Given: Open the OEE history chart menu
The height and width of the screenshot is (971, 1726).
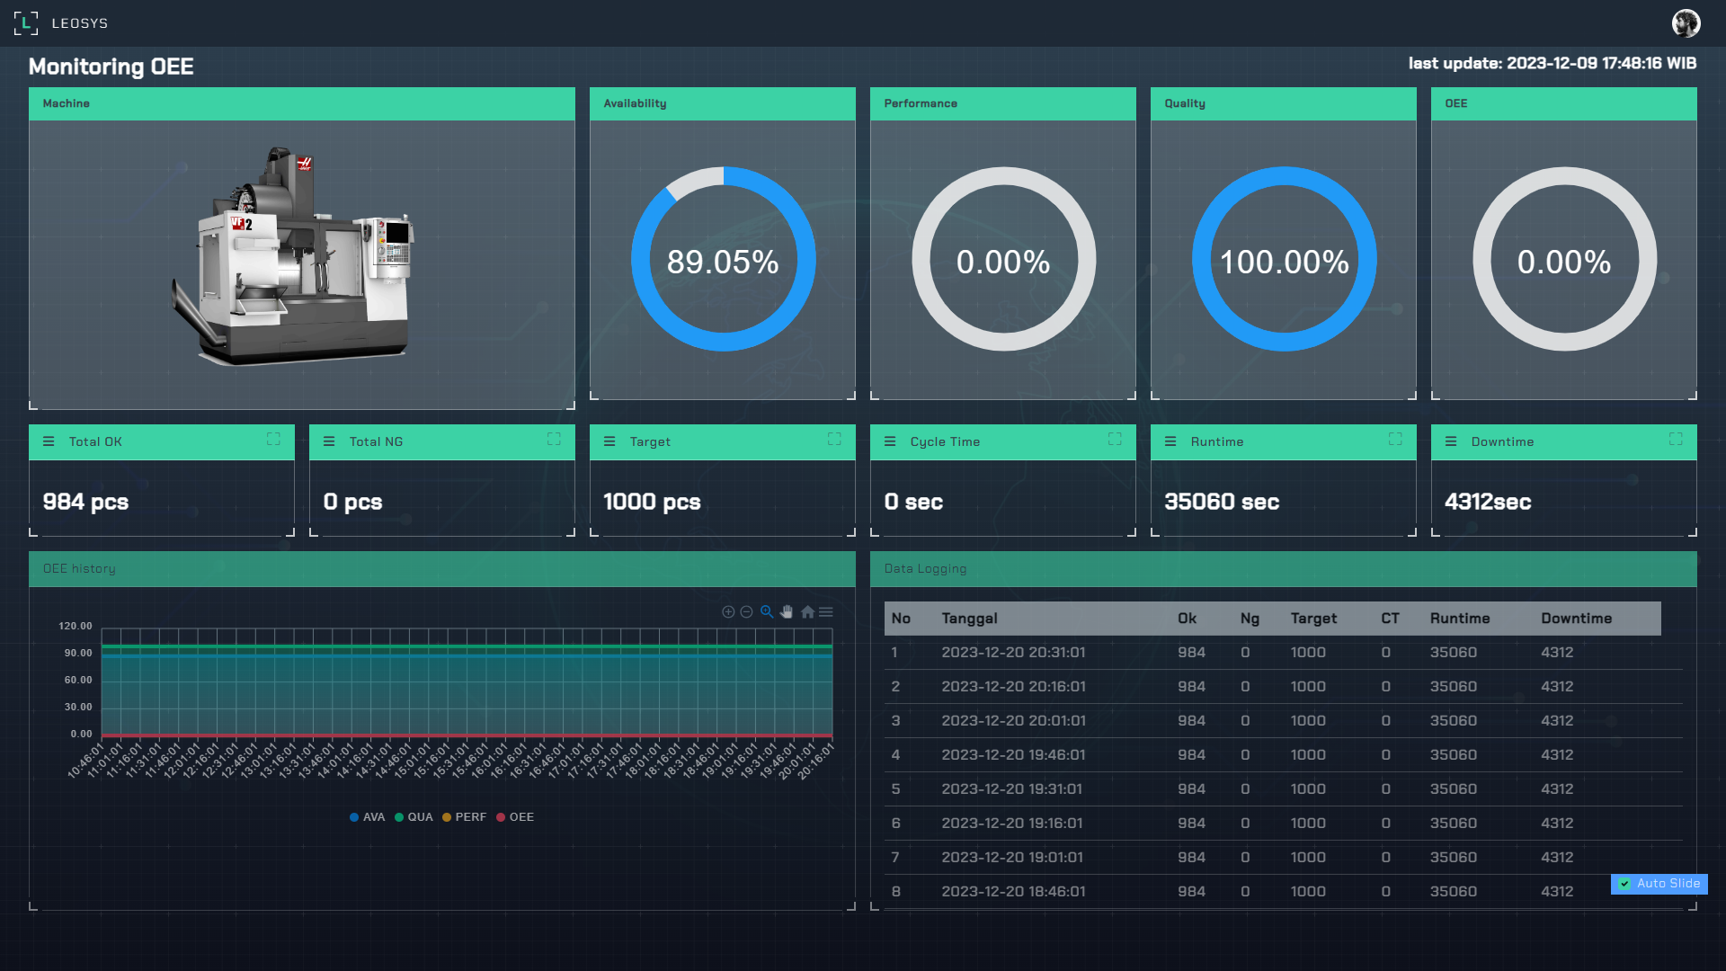Looking at the screenshot, I should 826,612.
